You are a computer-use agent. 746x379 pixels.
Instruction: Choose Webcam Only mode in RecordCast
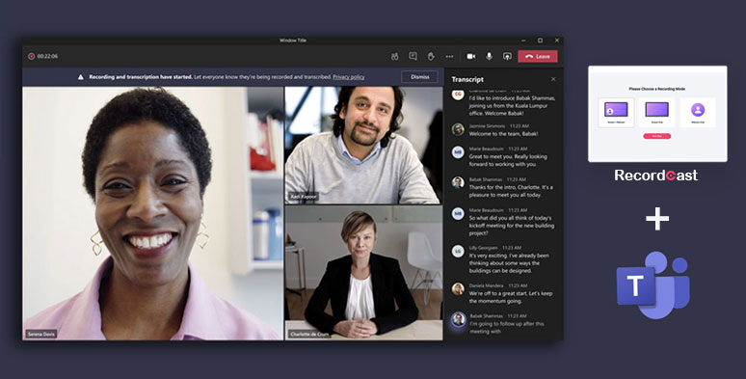pos(698,113)
